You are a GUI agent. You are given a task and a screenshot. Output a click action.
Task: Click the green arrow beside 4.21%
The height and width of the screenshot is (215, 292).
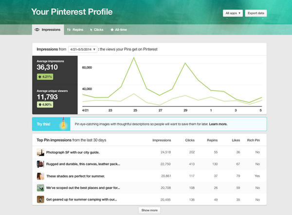tap(40, 76)
